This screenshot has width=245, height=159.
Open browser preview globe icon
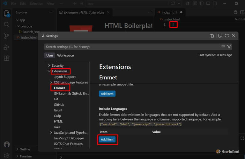click(235, 12)
